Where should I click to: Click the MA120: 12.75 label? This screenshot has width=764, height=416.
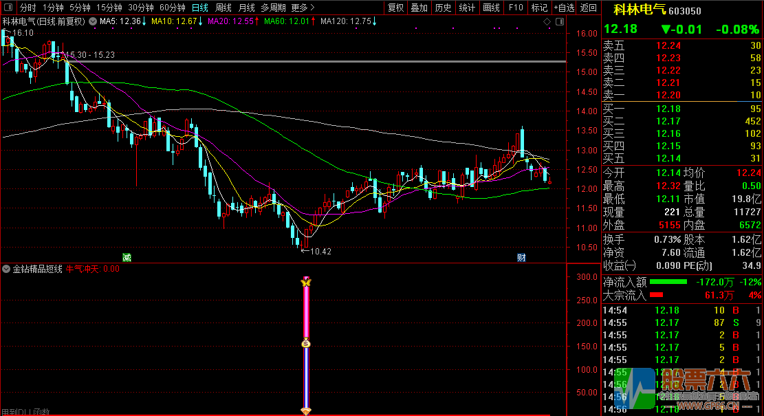349,21
